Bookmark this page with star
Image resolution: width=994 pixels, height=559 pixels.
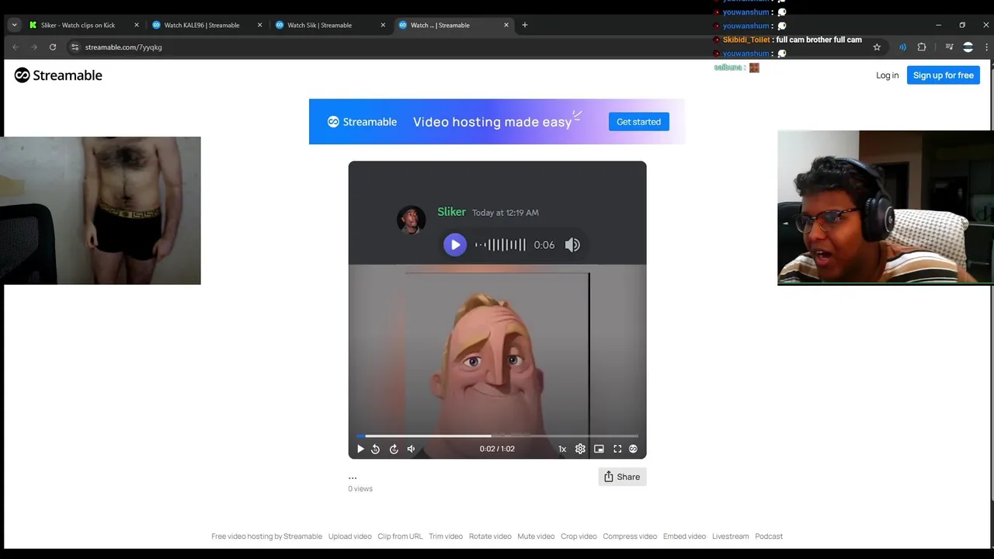[877, 47]
